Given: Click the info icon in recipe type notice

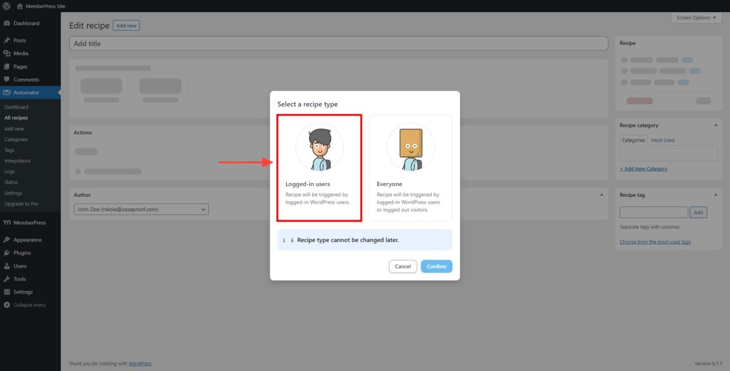Looking at the screenshot, I should (x=288, y=240).
